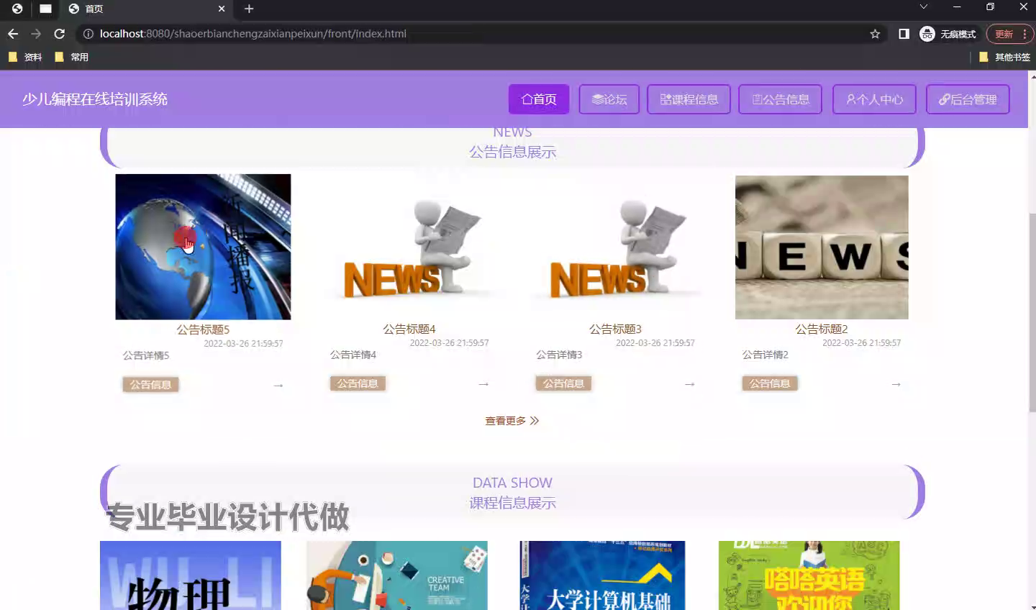Viewport: 1036px width, 610px height.
Task: Open the 大学计算机基础 course thumbnail
Action: [602, 575]
